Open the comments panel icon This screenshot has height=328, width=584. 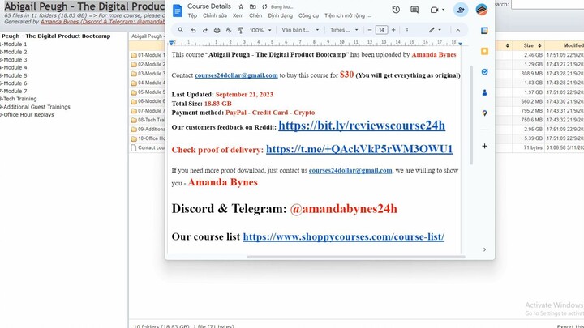tap(414, 10)
